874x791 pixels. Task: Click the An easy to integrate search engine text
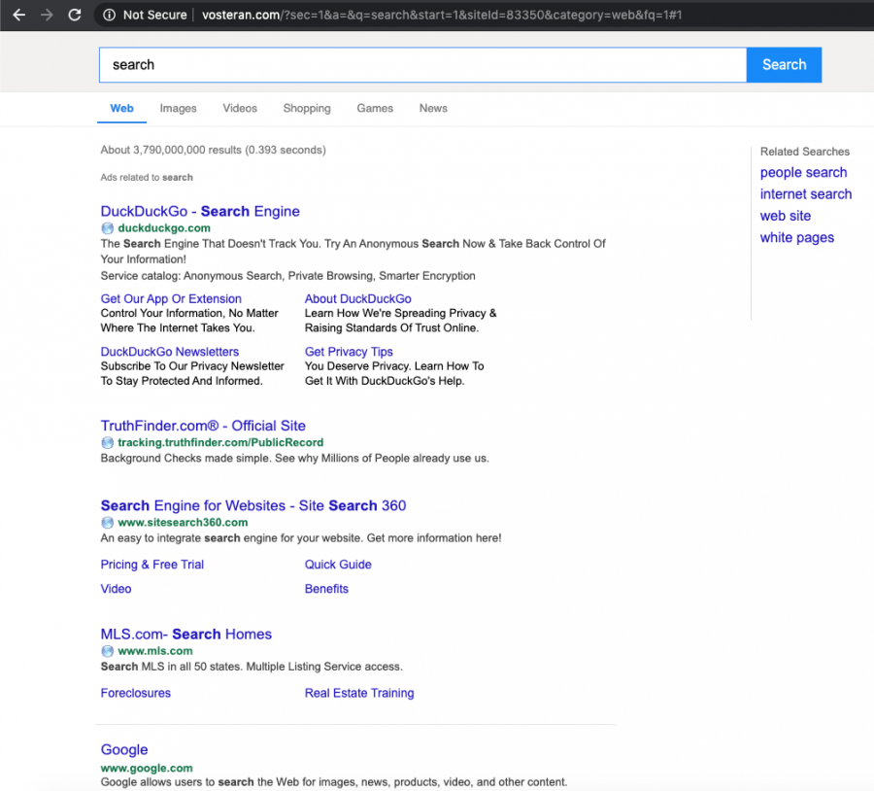point(300,538)
